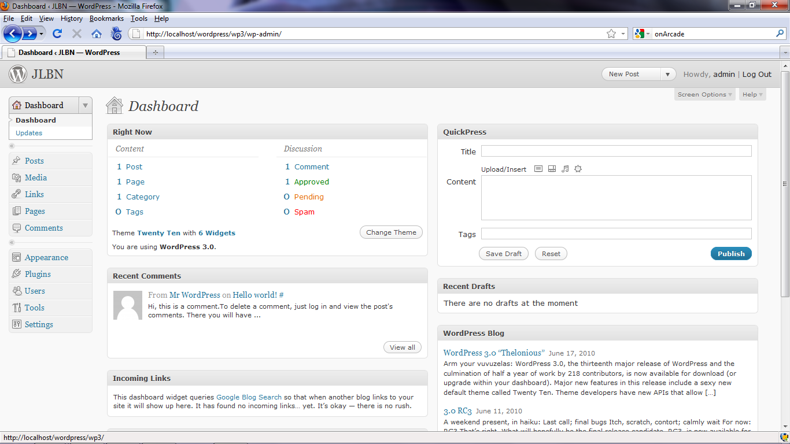Go to the browser home page icon
Viewport: 790px width, 444px height.
(97, 34)
